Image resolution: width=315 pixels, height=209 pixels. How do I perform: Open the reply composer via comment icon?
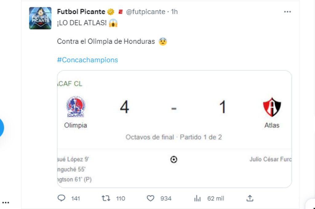62,198
